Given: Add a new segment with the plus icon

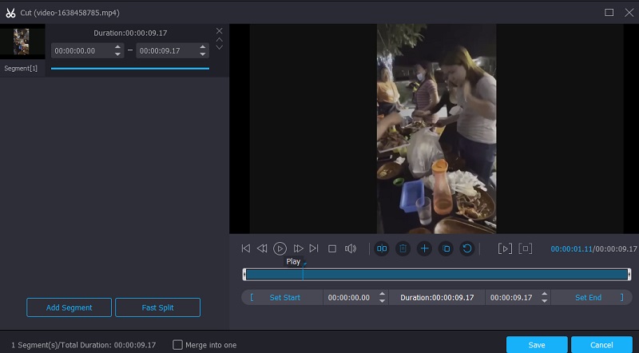Looking at the screenshot, I should click(425, 248).
